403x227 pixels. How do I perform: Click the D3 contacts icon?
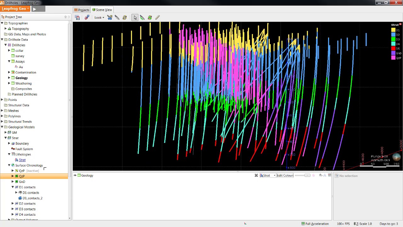pos(17,209)
